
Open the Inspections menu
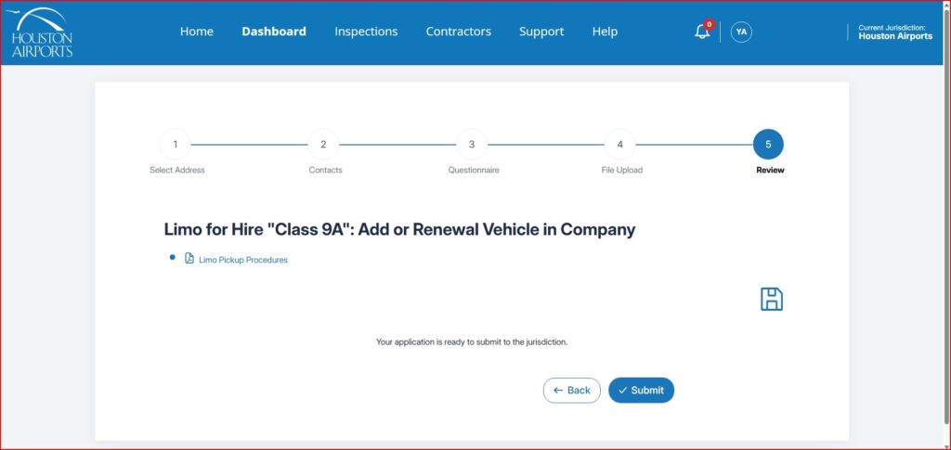coord(366,32)
